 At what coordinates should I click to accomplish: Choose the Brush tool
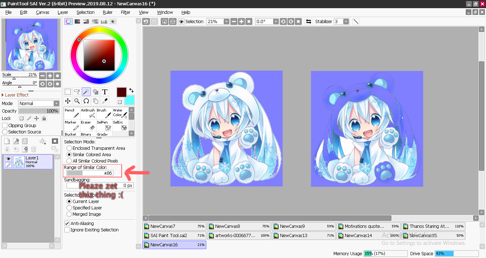[x=104, y=113]
